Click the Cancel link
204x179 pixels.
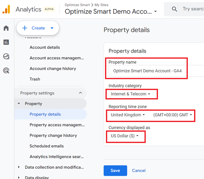click(x=139, y=170)
